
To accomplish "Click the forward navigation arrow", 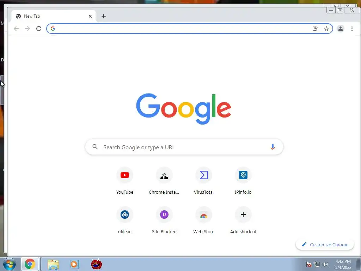I will (x=27, y=29).
